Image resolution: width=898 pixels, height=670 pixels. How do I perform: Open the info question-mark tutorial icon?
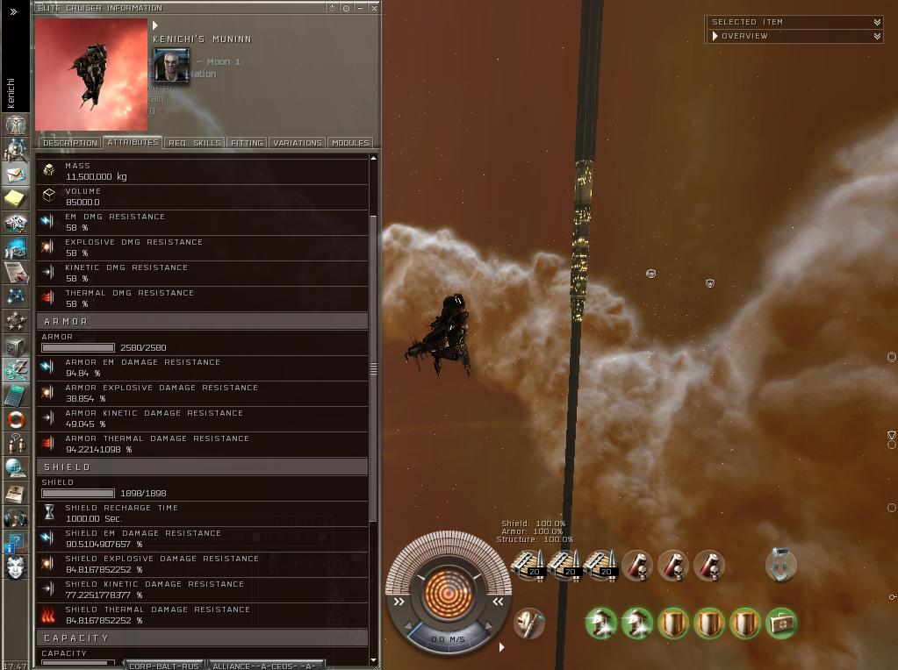16,543
